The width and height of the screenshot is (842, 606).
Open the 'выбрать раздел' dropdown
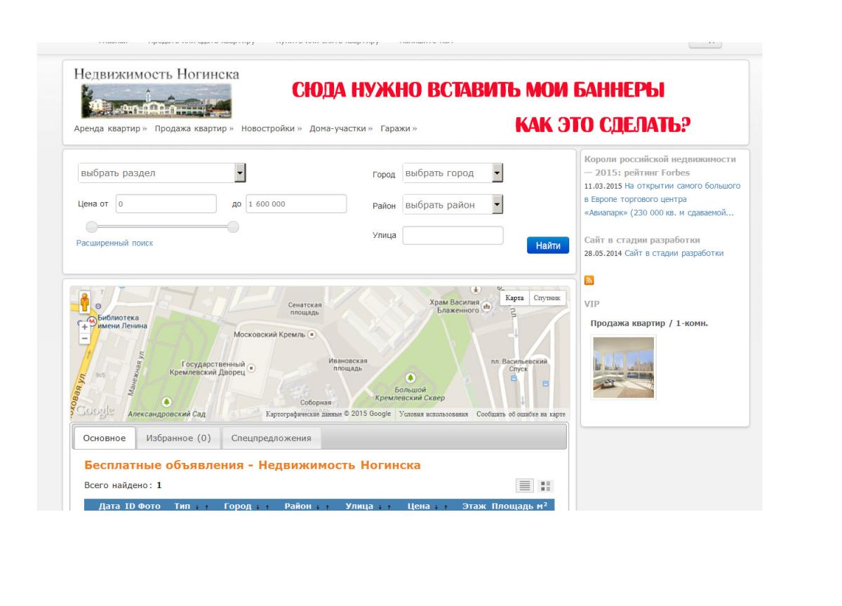(x=162, y=173)
